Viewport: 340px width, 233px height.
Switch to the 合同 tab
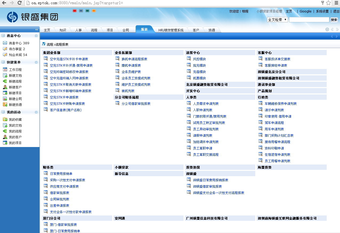pyautogui.click(x=126, y=30)
